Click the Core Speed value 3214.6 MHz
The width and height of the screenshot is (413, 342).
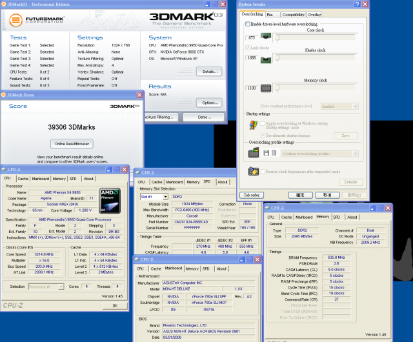point(44,254)
